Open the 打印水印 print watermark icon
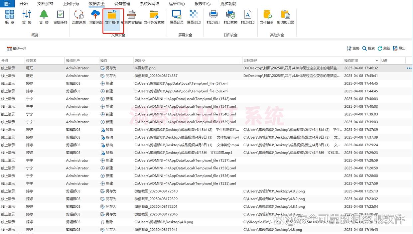 pyautogui.click(x=247, y=17)
